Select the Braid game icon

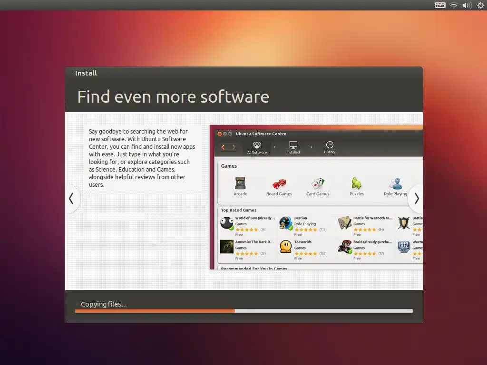point(345,247)
